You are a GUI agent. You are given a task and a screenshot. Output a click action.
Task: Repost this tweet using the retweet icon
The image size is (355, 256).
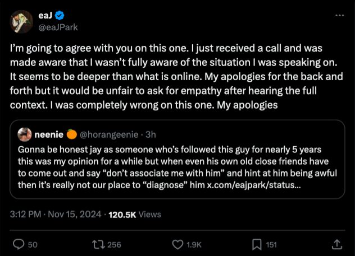pos(98,244)
